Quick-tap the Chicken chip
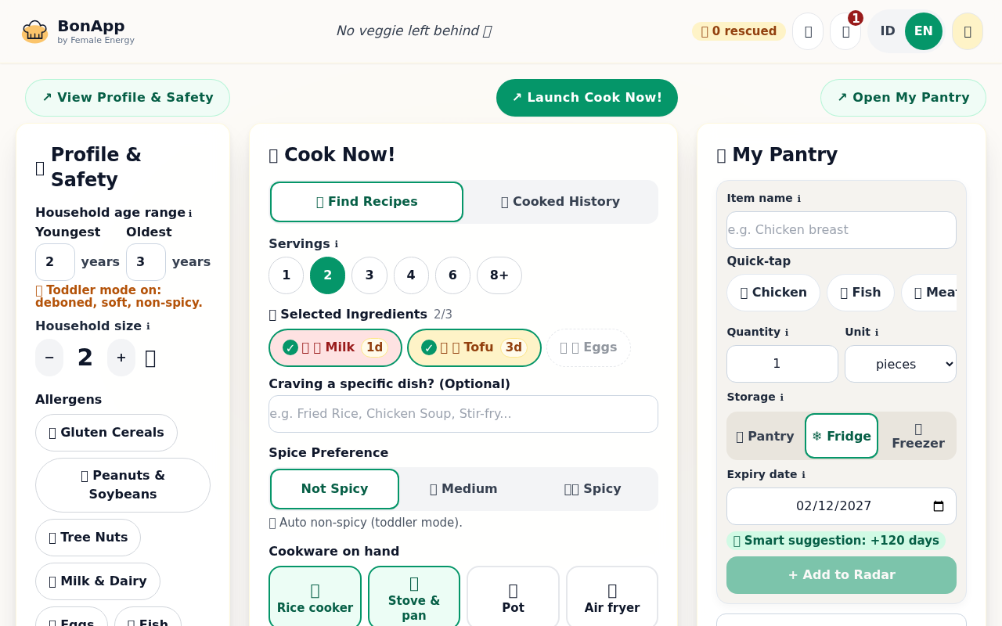Viewport: 1002px width, 626px height. tap(773, 293)
